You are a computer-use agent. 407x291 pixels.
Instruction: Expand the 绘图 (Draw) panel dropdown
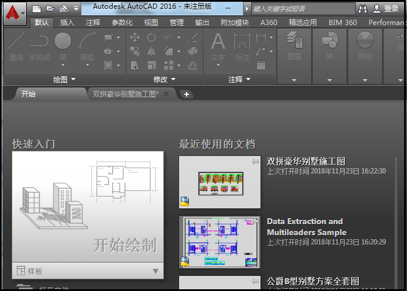coord(74,80)
